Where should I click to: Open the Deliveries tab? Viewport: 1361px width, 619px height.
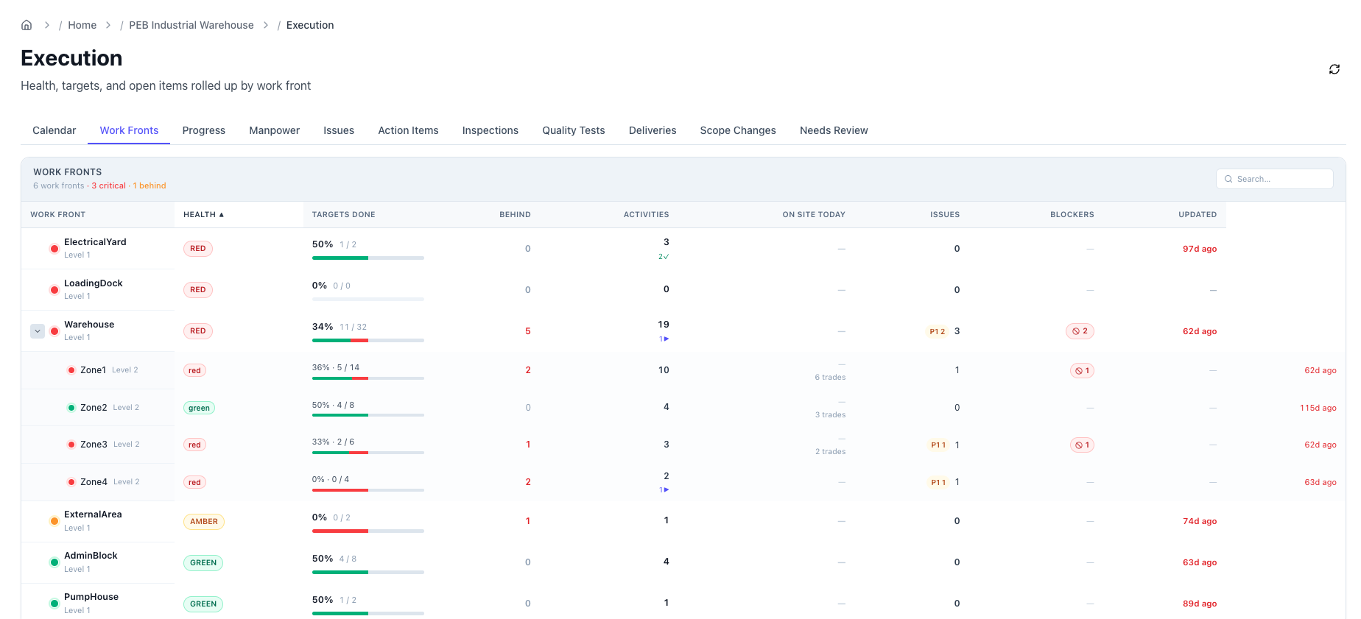pos(653,130)
